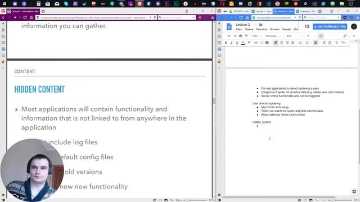Open the Edit (Правка) menu in Docs

[x=249, y=29]
